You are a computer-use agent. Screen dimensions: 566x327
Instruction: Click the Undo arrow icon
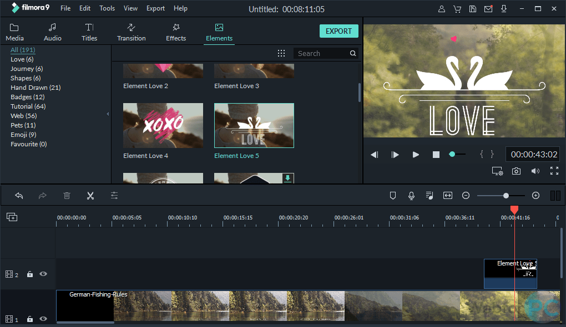[19, 196]
